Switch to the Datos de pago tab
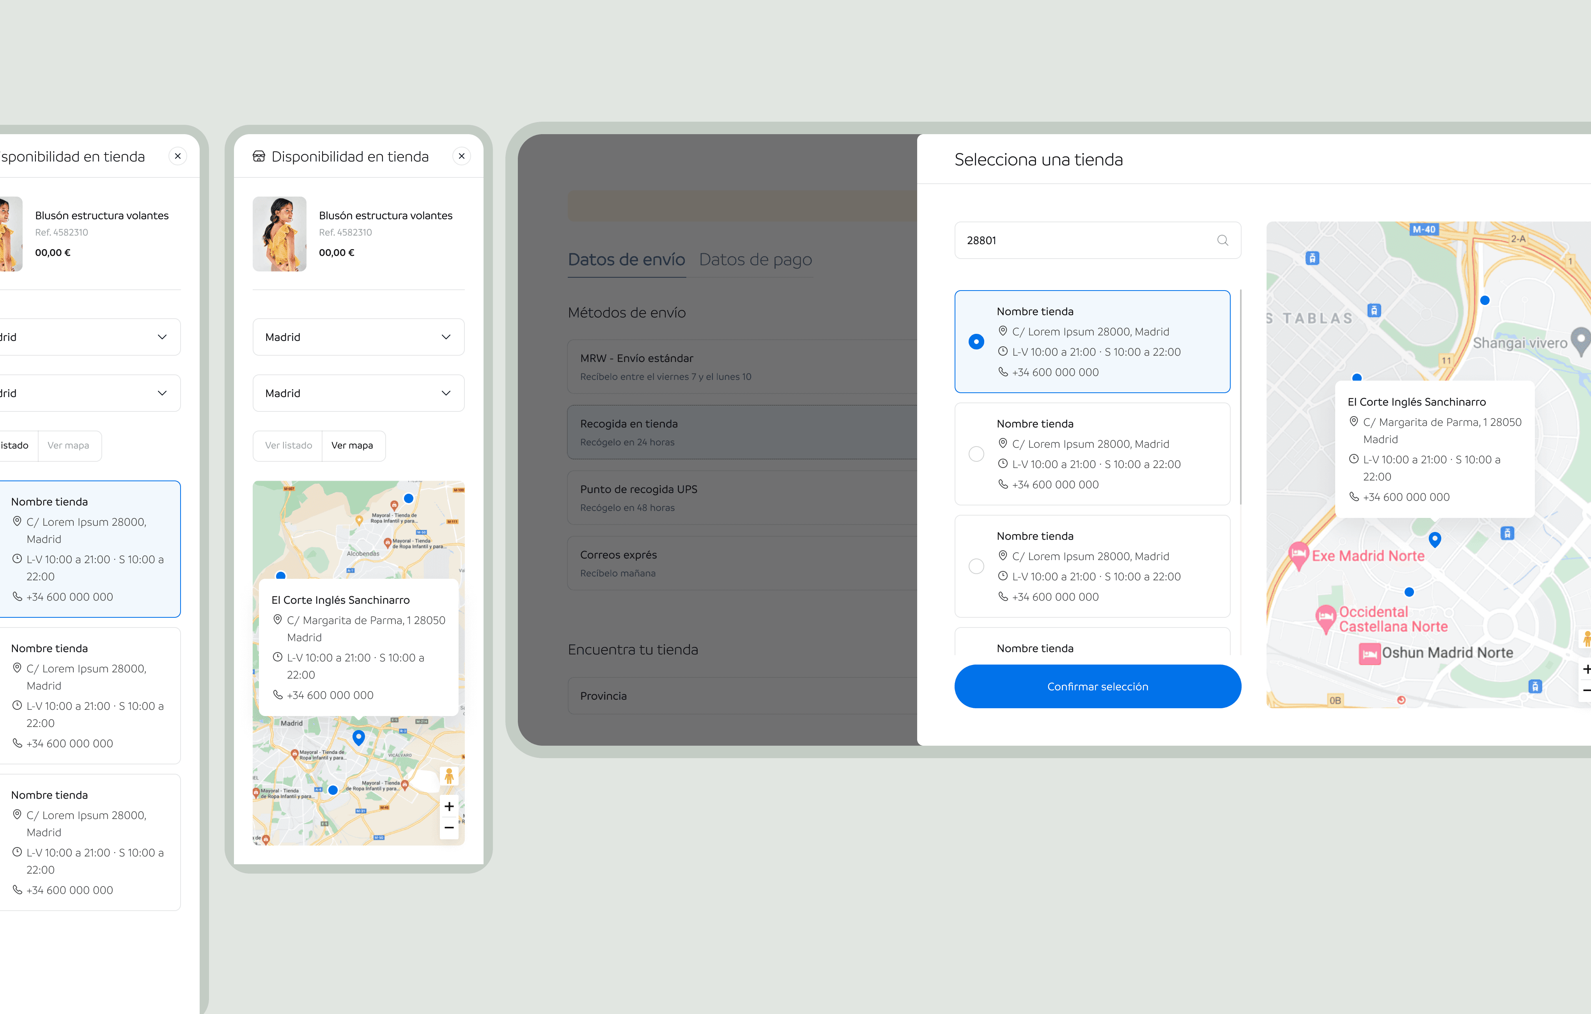Viewport: 1591px width, 1014px height. coord(755,260)
